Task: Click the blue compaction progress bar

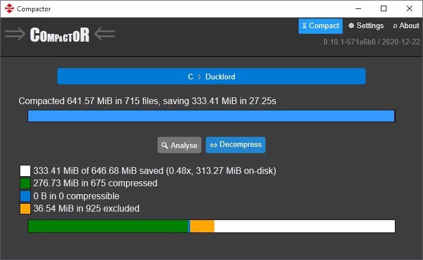Action: 211,116
